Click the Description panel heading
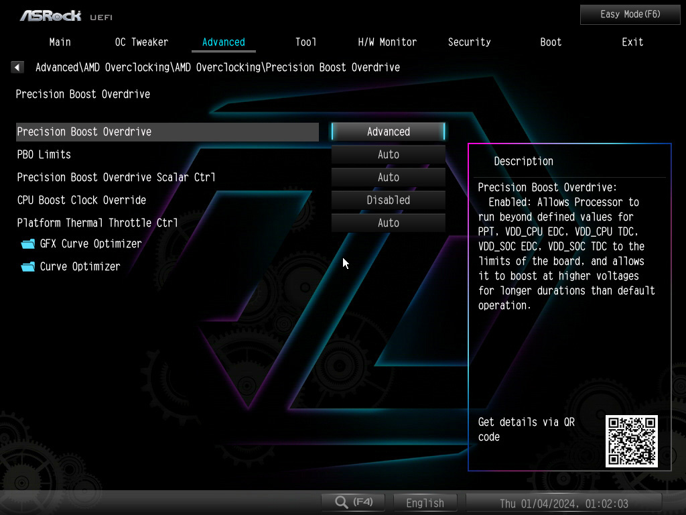 [523, 161]
